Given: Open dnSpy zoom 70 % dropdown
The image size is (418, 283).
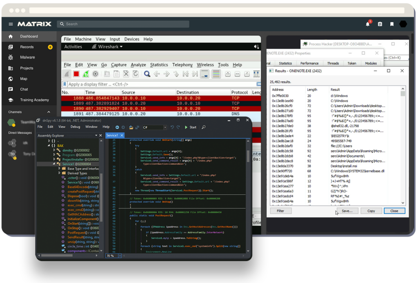Looking at the screenshot, I should 120,256.
